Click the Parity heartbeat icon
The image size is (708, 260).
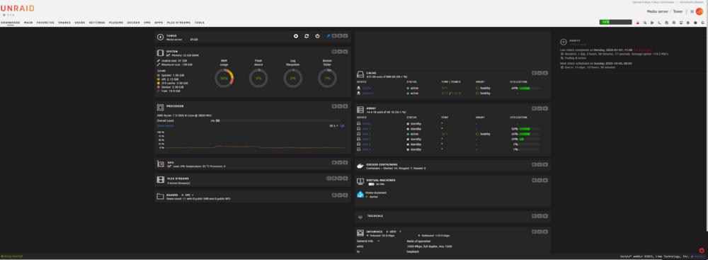[x=564, y=42]
